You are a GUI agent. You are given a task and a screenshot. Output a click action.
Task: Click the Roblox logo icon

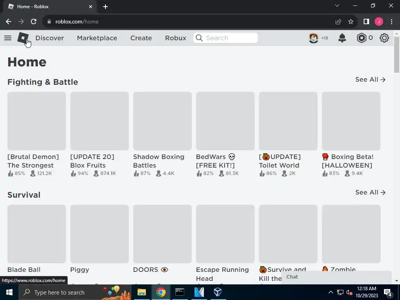23,38
